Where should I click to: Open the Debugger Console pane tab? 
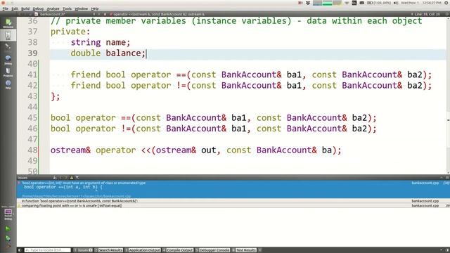tap(213, 250)
